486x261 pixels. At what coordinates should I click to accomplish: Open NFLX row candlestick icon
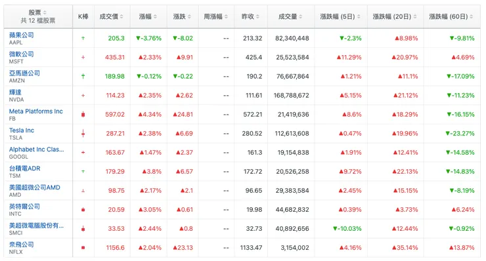tap(83, 248)
